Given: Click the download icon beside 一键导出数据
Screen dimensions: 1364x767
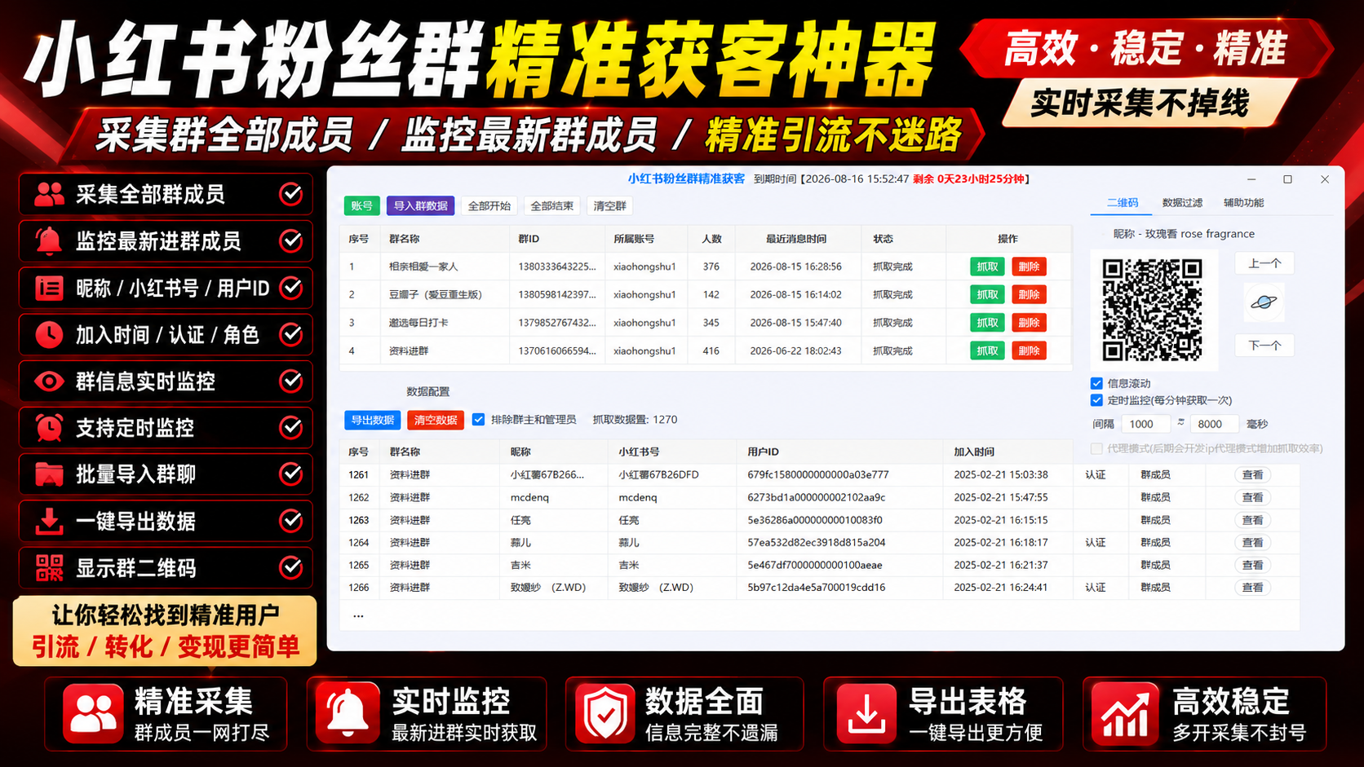Looking at the screenshot, I should [x=49, y=521].
